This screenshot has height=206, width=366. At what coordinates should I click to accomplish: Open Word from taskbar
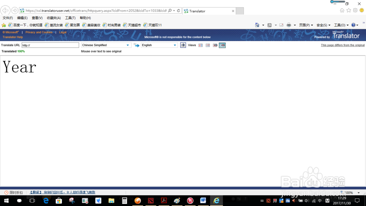point(203,201)
